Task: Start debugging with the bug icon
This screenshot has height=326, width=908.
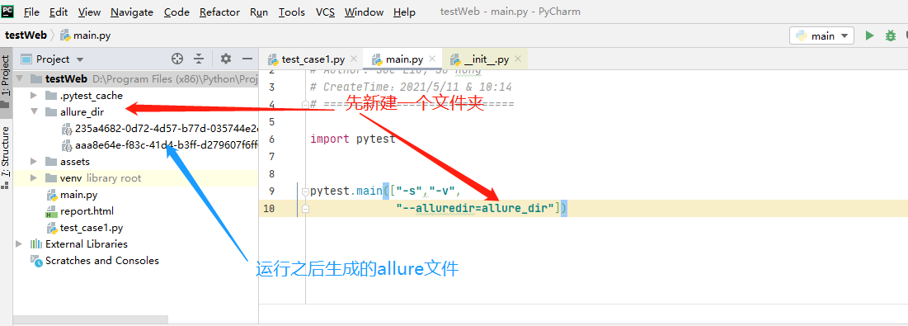Action: (x=891, y=35)
